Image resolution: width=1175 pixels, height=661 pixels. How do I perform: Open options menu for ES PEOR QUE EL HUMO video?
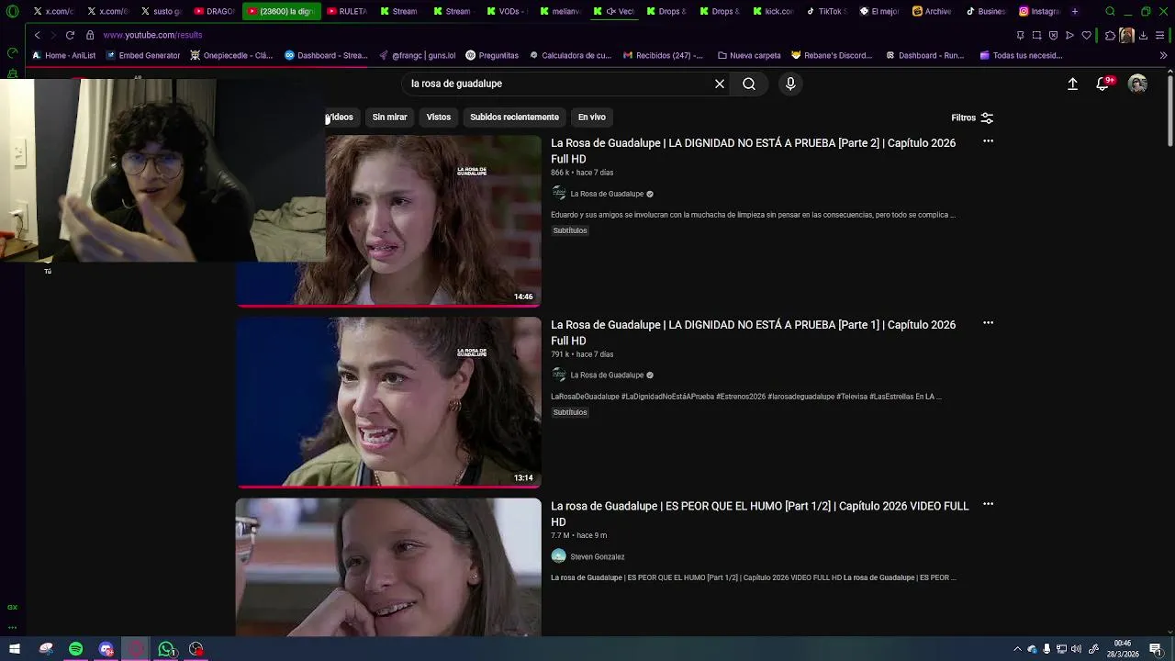tap(988, 504)
